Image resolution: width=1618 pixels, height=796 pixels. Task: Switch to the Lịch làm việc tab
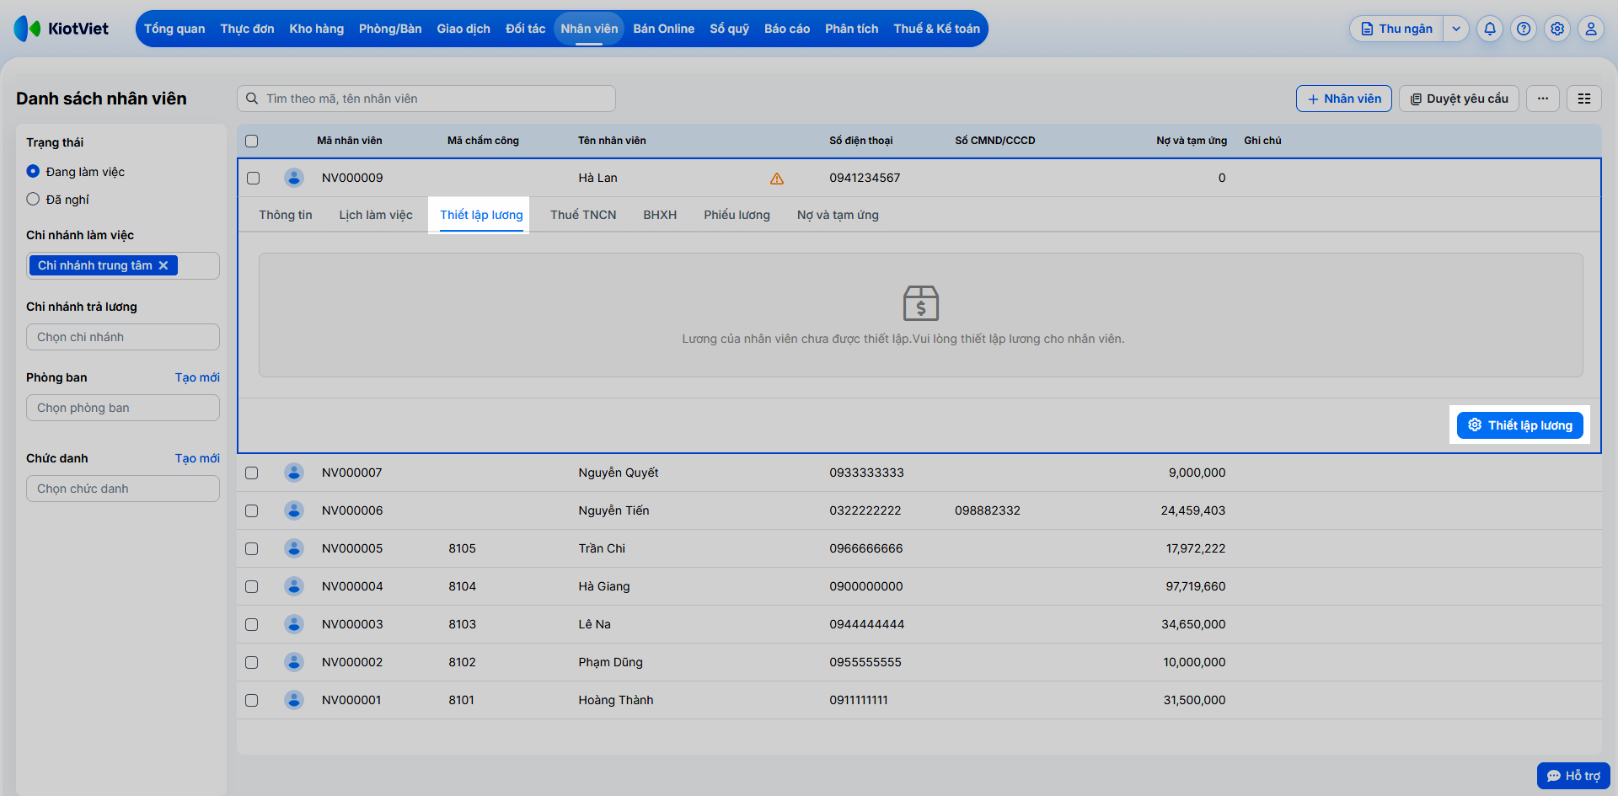point(376,215)
